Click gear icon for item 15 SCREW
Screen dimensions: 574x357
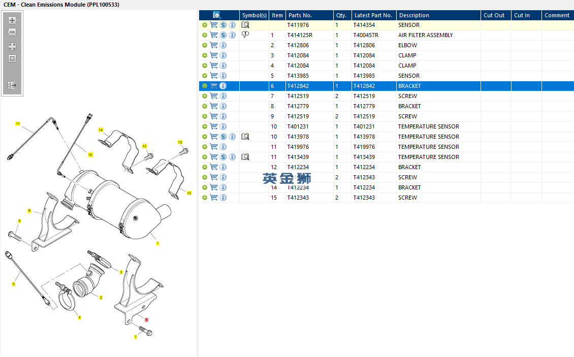point(205,198)
